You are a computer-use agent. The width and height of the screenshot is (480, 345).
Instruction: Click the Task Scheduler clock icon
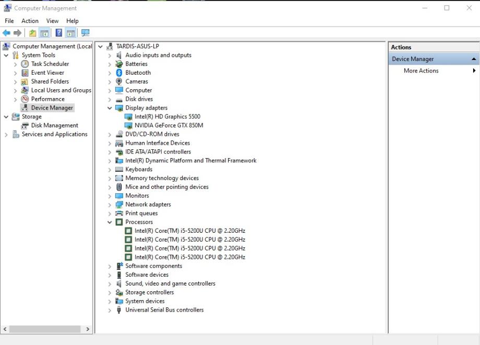pos(25,64)
